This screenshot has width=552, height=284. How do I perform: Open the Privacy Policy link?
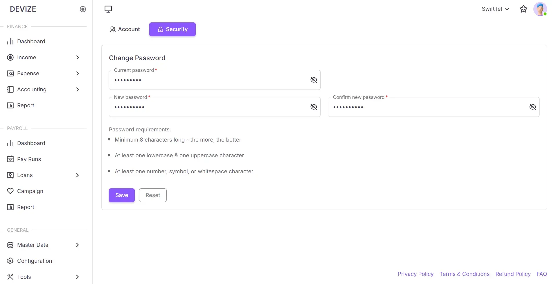point(416,274)
